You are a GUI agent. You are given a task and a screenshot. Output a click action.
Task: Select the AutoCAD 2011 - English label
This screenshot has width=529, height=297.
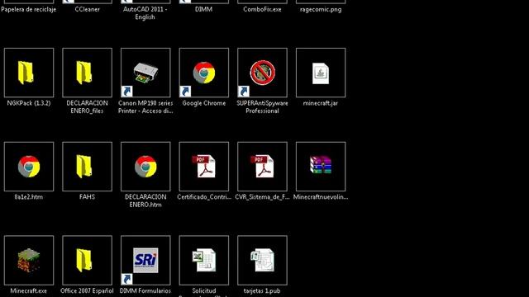(145, 13)
